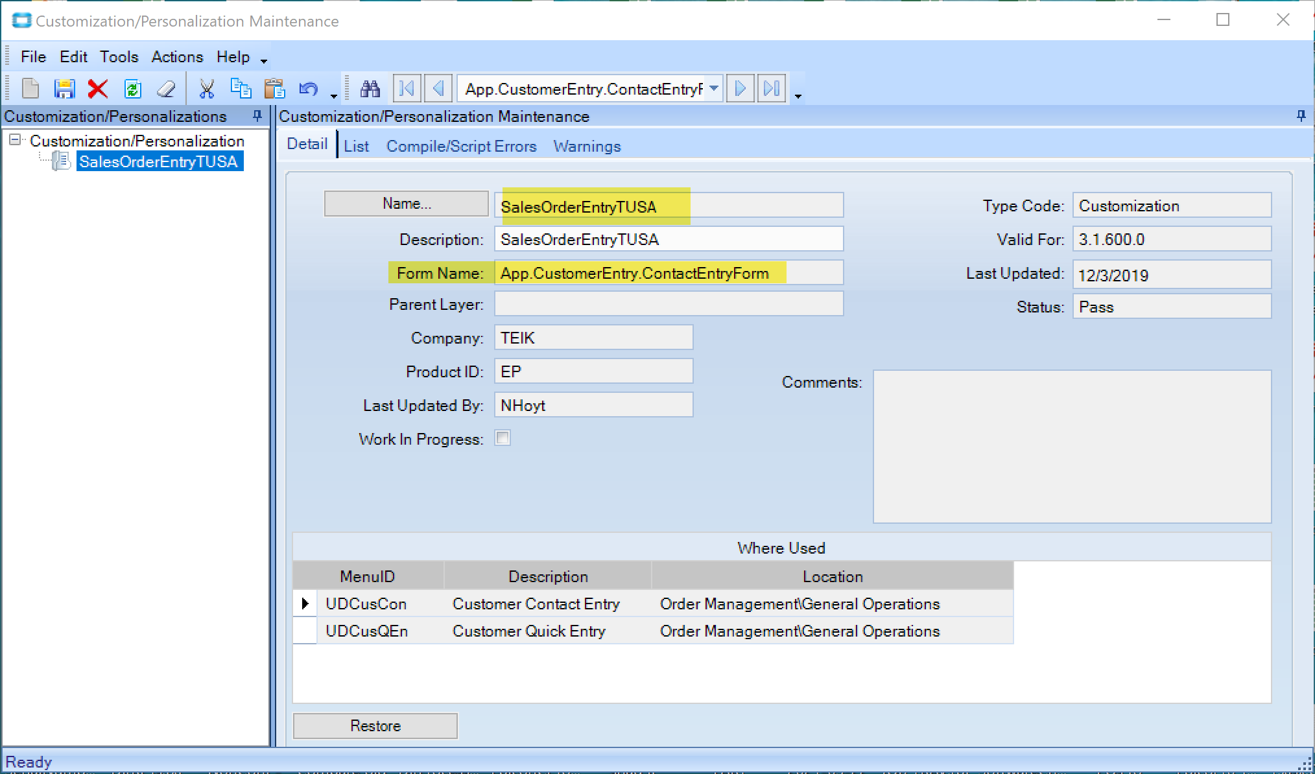Paste using the clipboard icon
1315x774 pixels.
275,89
